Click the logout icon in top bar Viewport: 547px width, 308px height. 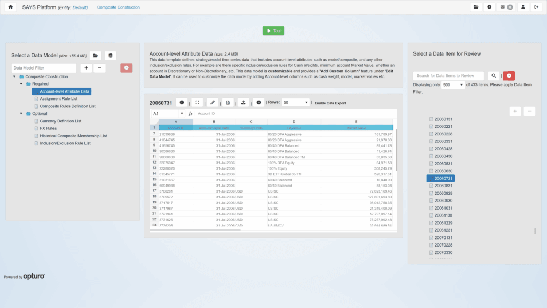(x=536, y=7)
